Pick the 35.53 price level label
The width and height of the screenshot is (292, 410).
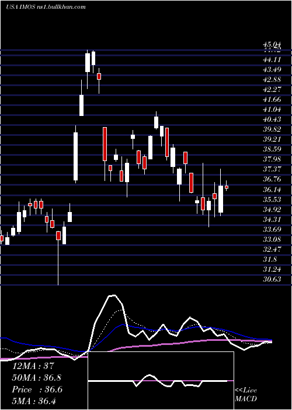tap(272, 200)
